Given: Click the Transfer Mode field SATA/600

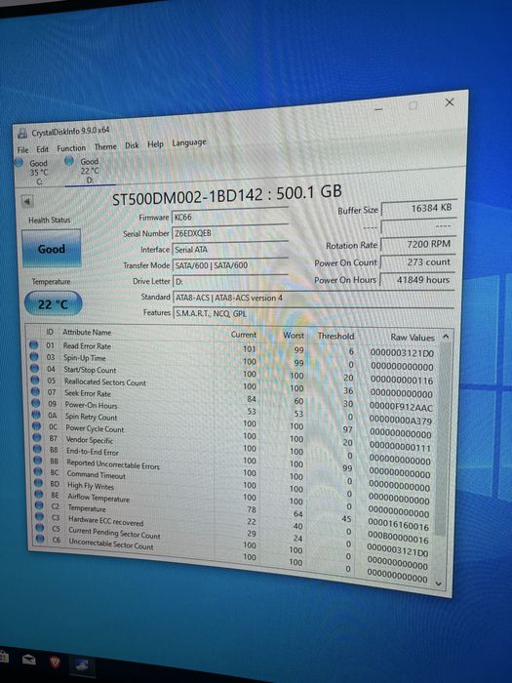Looking at the screenshot, I should (230, 265).
